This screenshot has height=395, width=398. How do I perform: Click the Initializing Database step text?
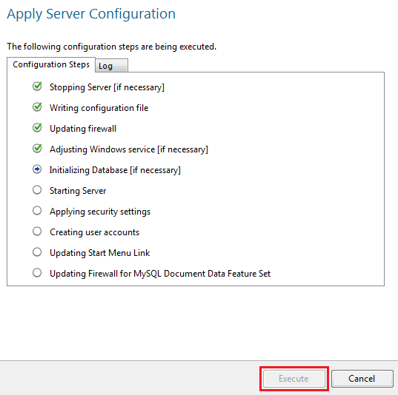[x=115, y=170]
